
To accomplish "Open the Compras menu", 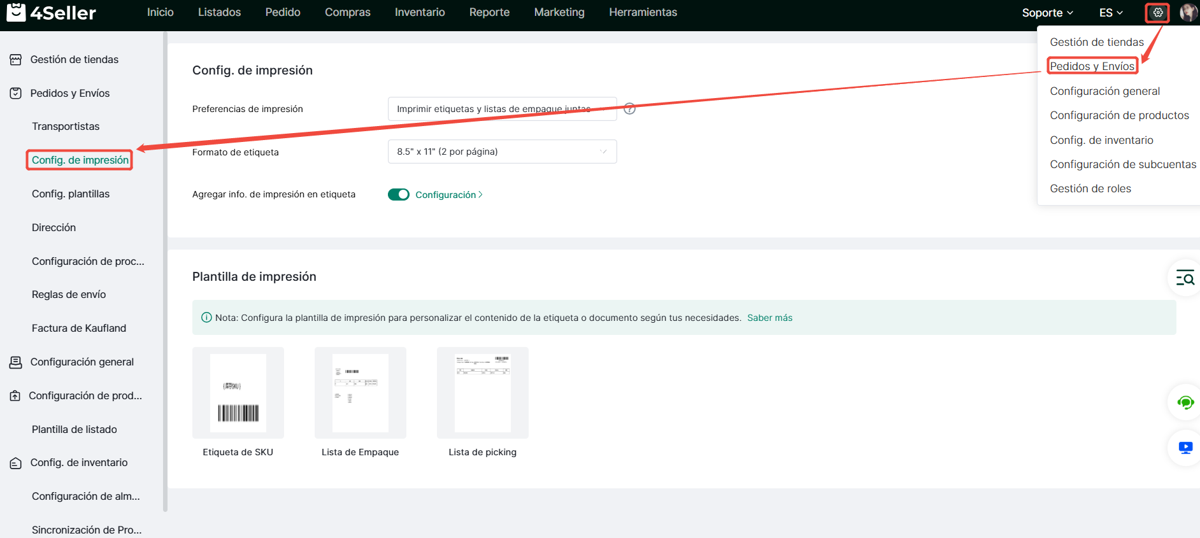I will 348,12.
